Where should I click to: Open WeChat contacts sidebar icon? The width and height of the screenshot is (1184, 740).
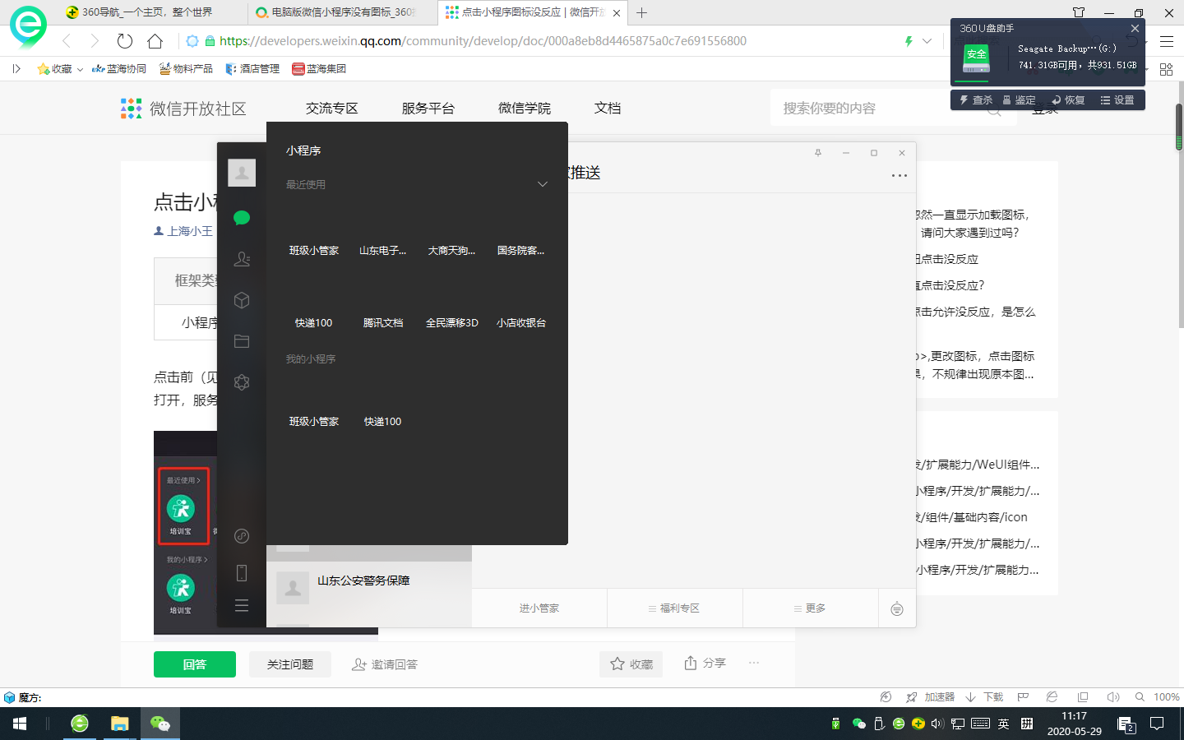pos(242,259)
